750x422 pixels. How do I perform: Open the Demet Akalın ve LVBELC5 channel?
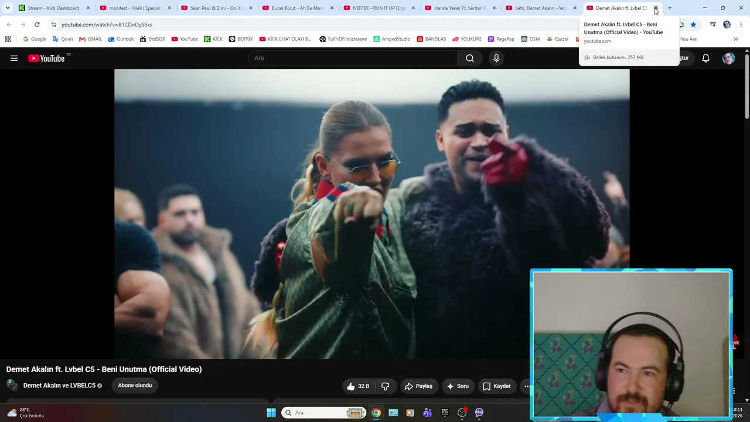(x=59, y=386)
